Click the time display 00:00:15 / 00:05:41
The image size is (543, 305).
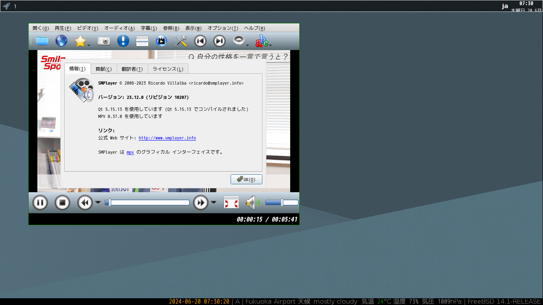click(267, 219)
